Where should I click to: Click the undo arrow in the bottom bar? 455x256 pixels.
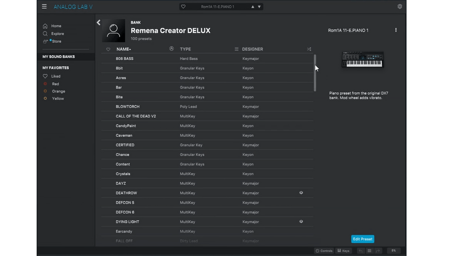click(361, 251)
